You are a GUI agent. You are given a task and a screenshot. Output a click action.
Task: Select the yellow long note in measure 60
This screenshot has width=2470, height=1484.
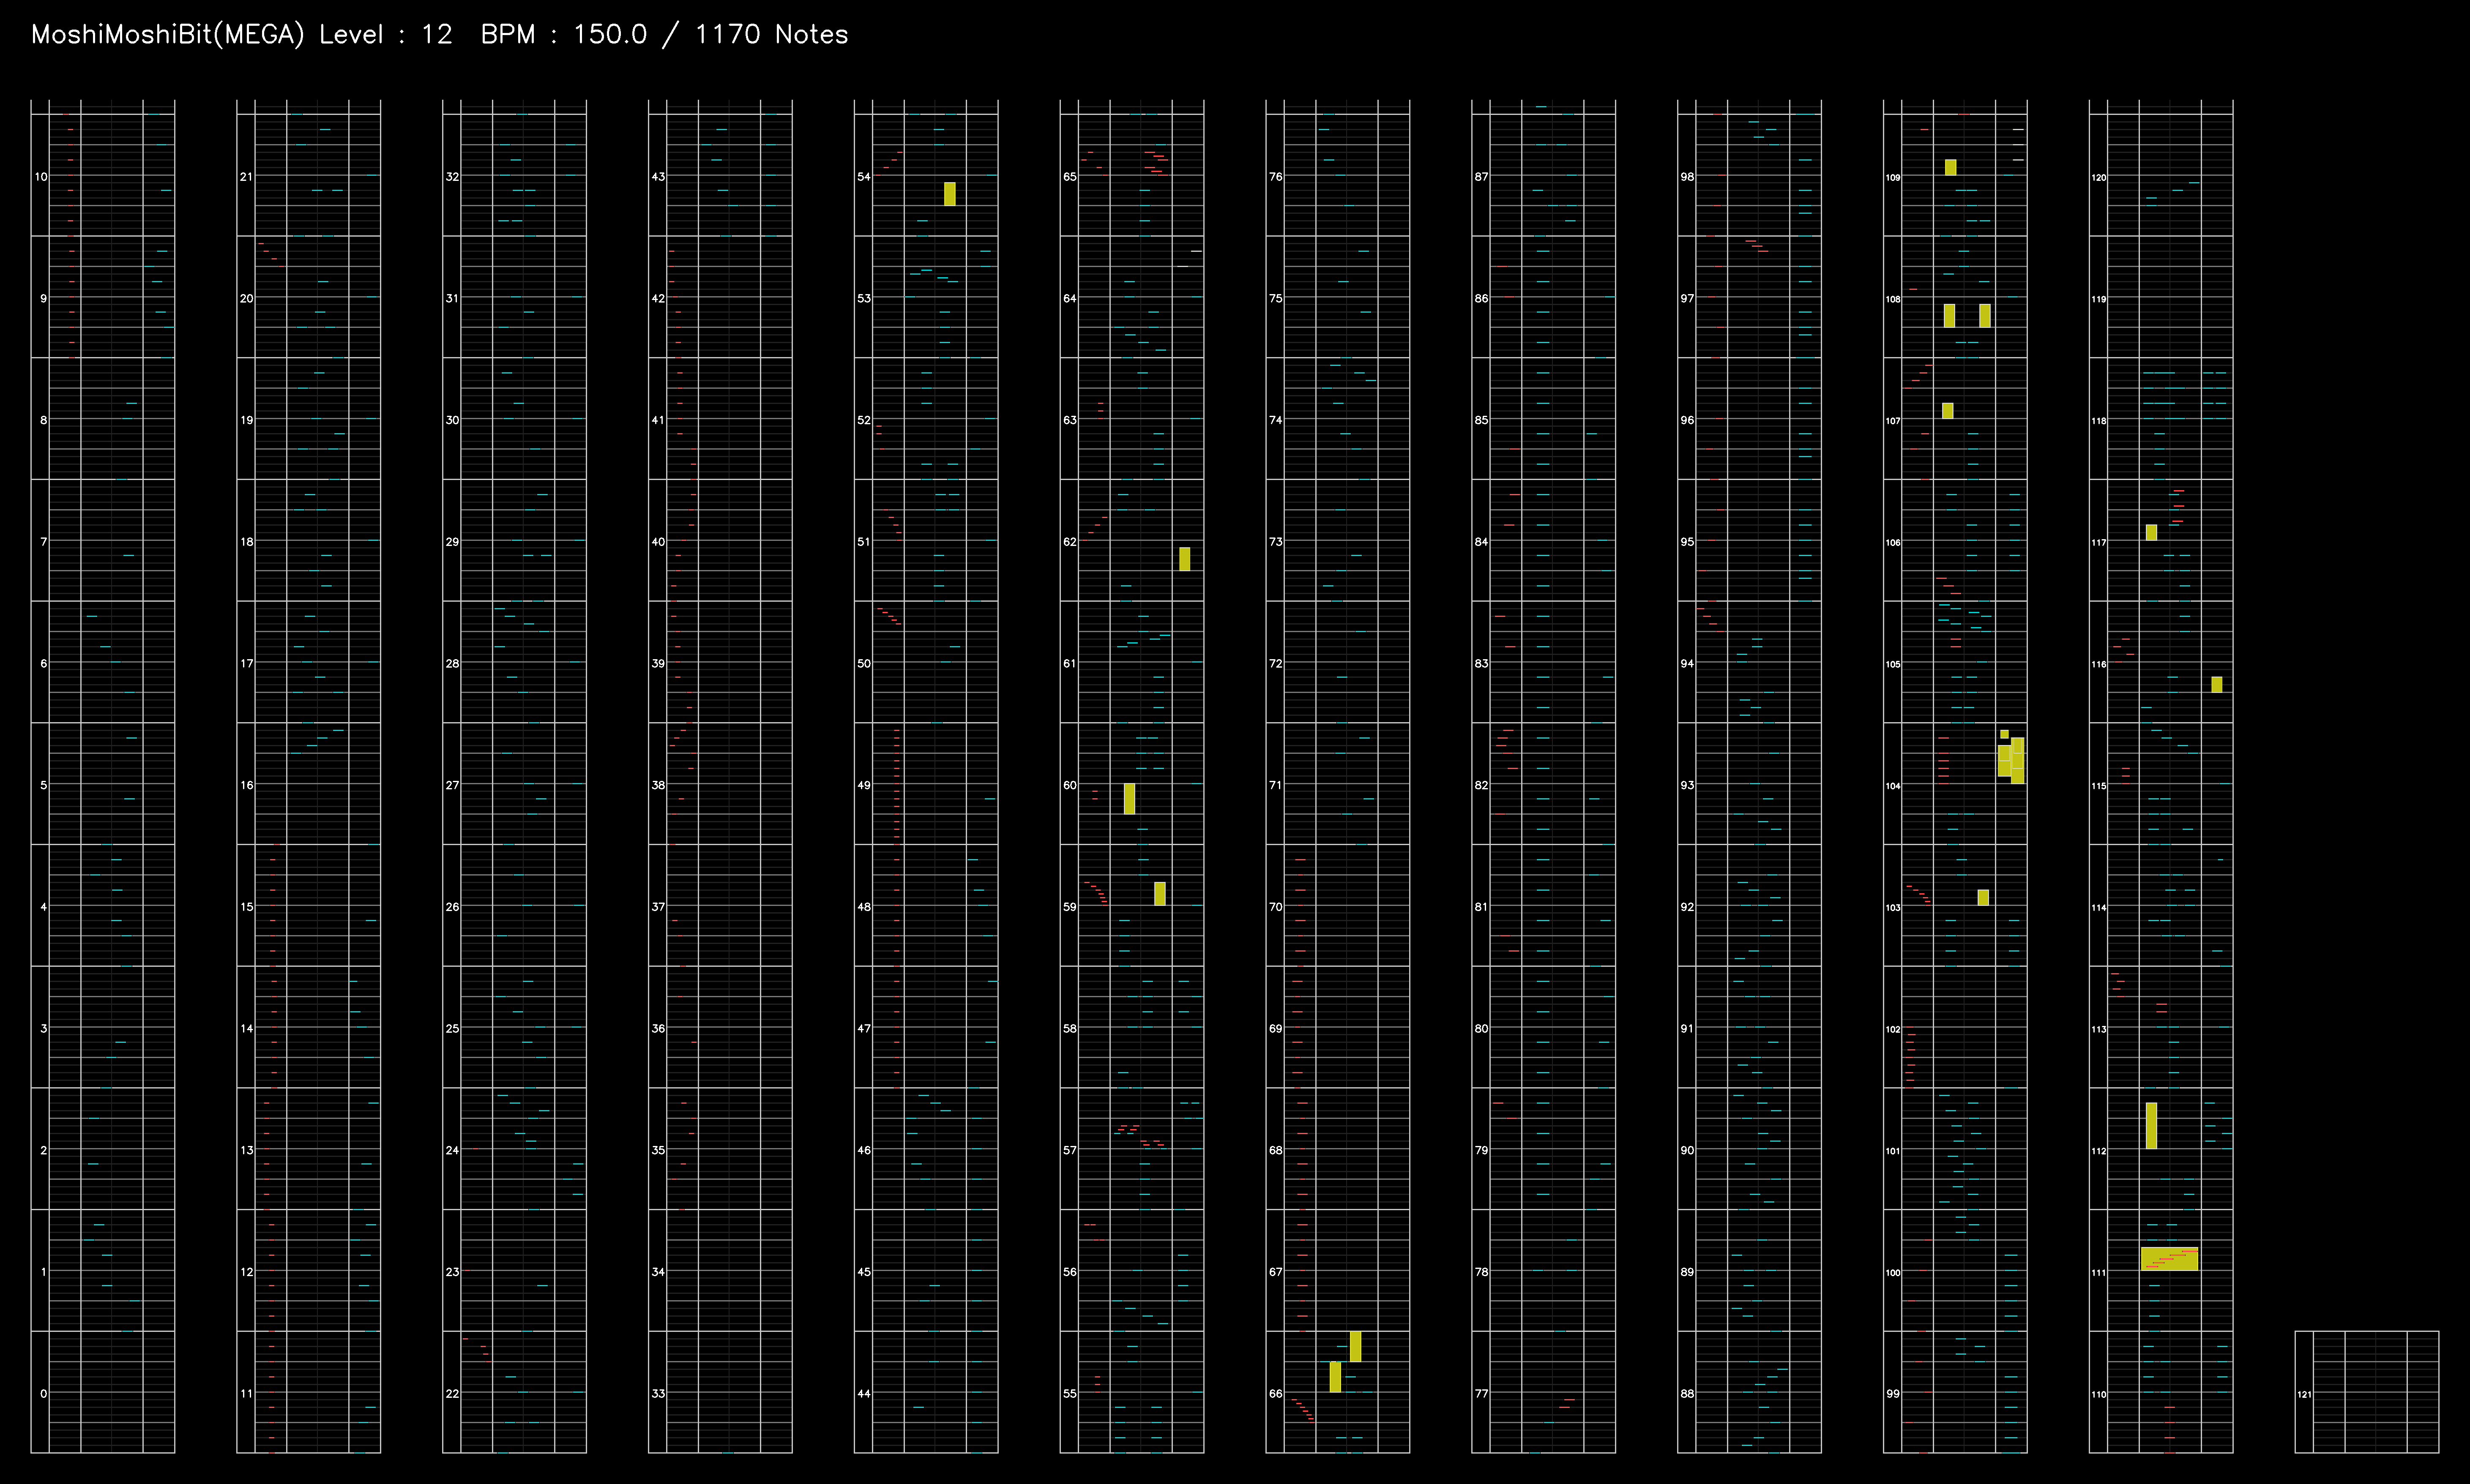(x=1130, y=799)
